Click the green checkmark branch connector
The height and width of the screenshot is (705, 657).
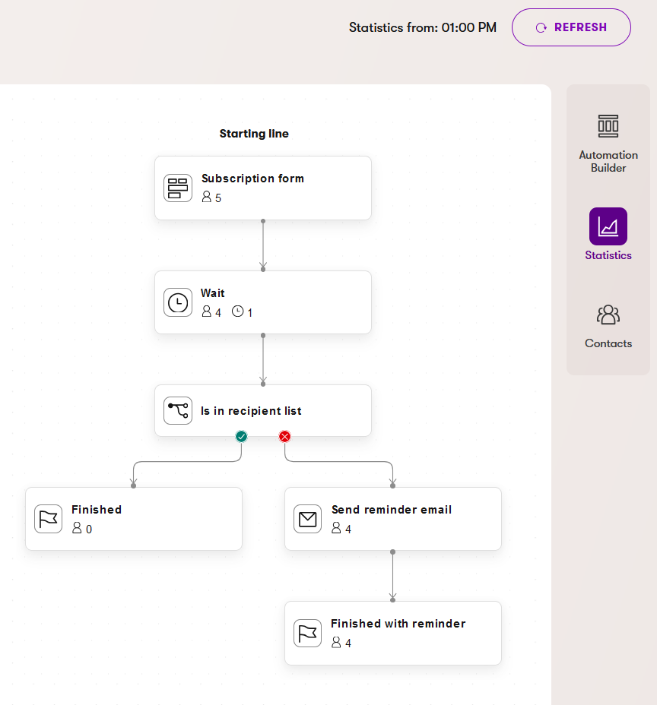[241, 436]
